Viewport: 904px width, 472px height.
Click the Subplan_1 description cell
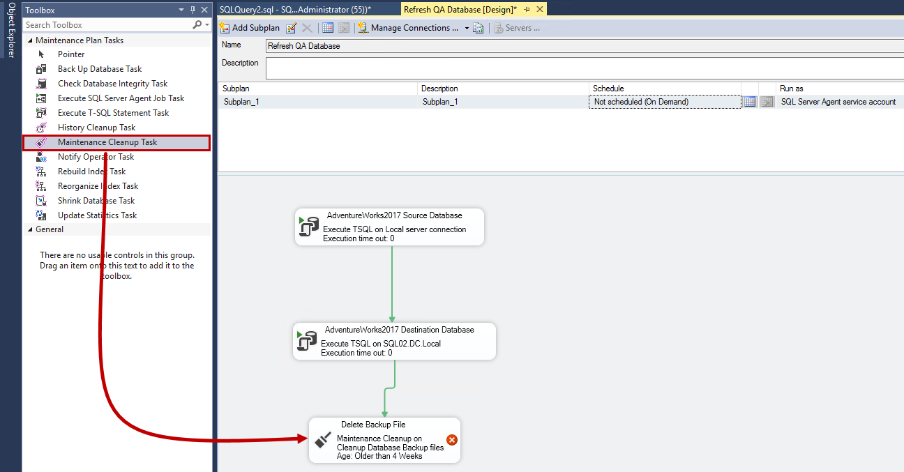[x=503, y=102]
